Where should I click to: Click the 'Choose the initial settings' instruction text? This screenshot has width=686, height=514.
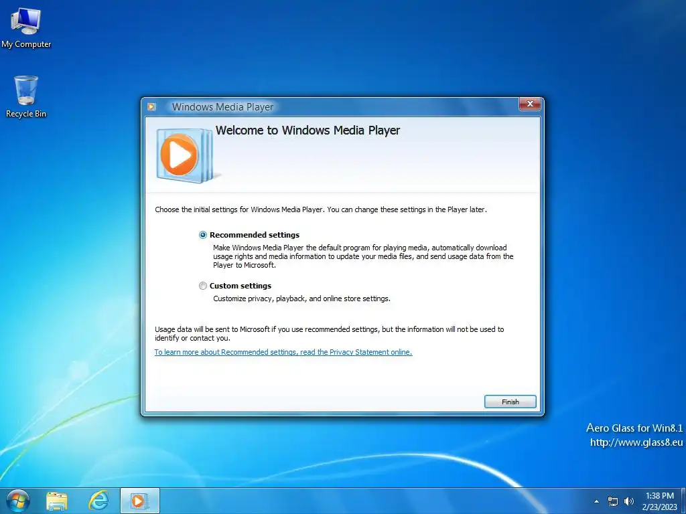tap(321, 209)
